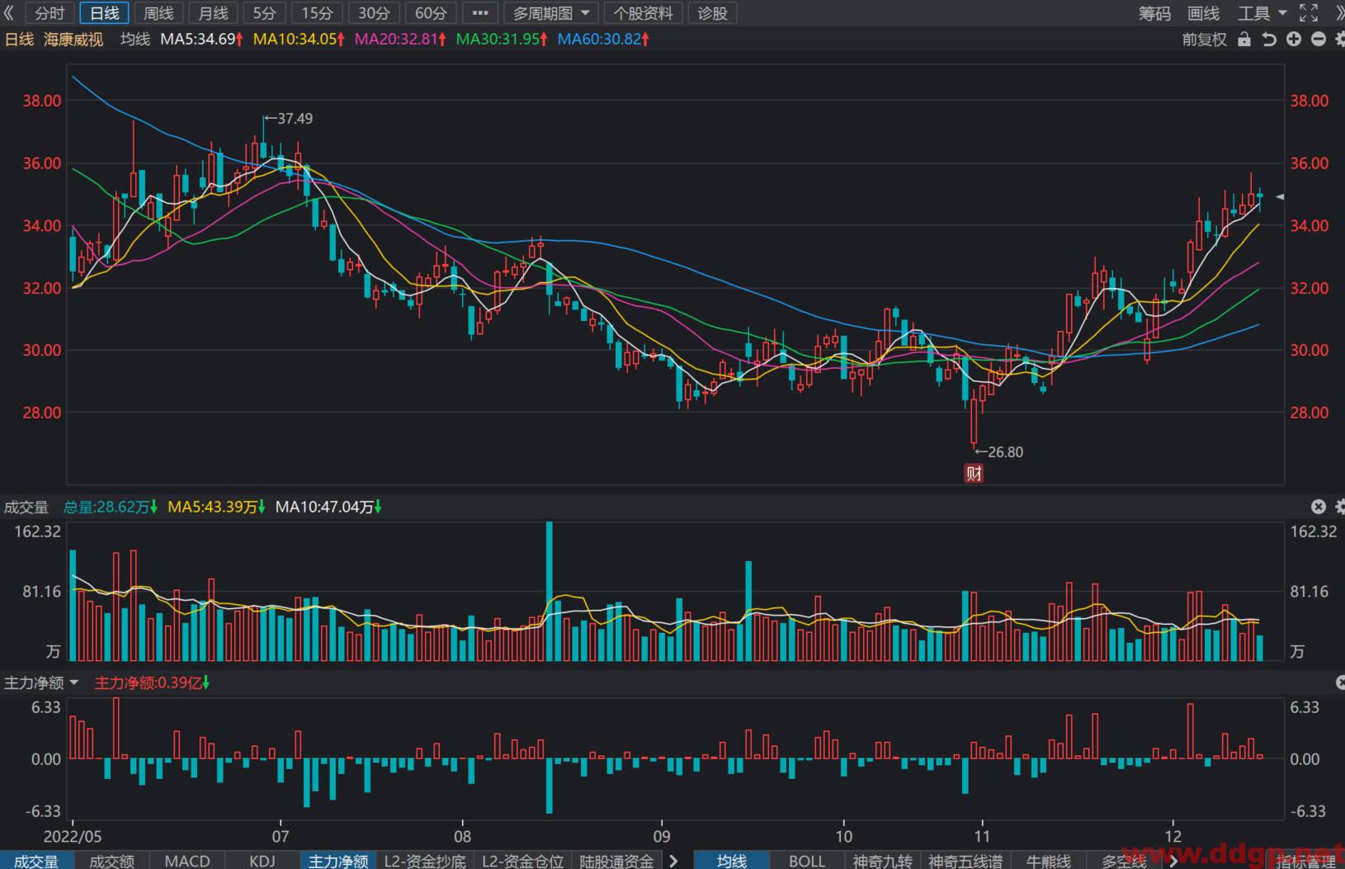Select the BOLL overlay tab
This screenshot has height=869, width=1345.
click(x=806, y=861)
